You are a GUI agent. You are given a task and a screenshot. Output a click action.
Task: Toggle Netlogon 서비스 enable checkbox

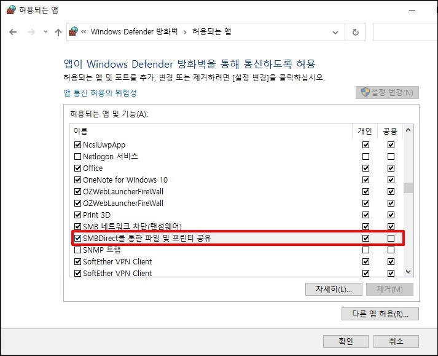[x=77, y=156]
